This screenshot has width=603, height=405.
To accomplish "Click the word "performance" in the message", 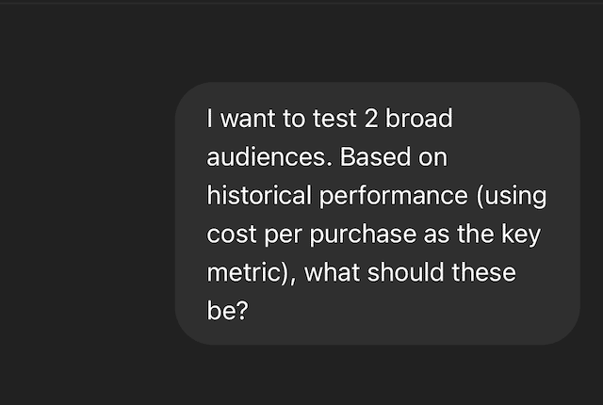I will pos(394,197).
